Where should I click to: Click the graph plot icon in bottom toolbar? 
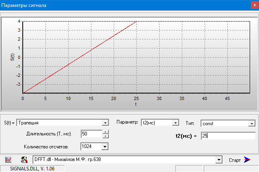point(8,160)
